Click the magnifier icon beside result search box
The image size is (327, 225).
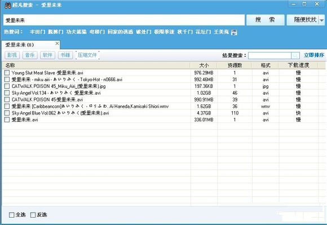tap(295, 55)
